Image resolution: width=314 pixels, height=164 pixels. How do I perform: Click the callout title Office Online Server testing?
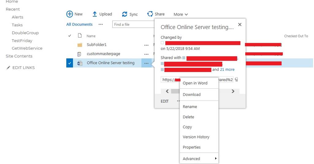click(x=197, y=27)
